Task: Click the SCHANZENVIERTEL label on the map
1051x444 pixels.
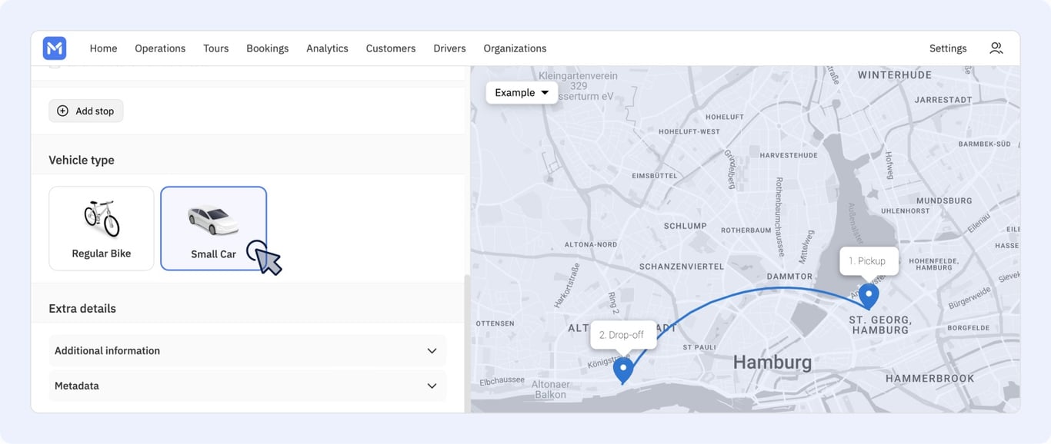Action: coord(682,267)
